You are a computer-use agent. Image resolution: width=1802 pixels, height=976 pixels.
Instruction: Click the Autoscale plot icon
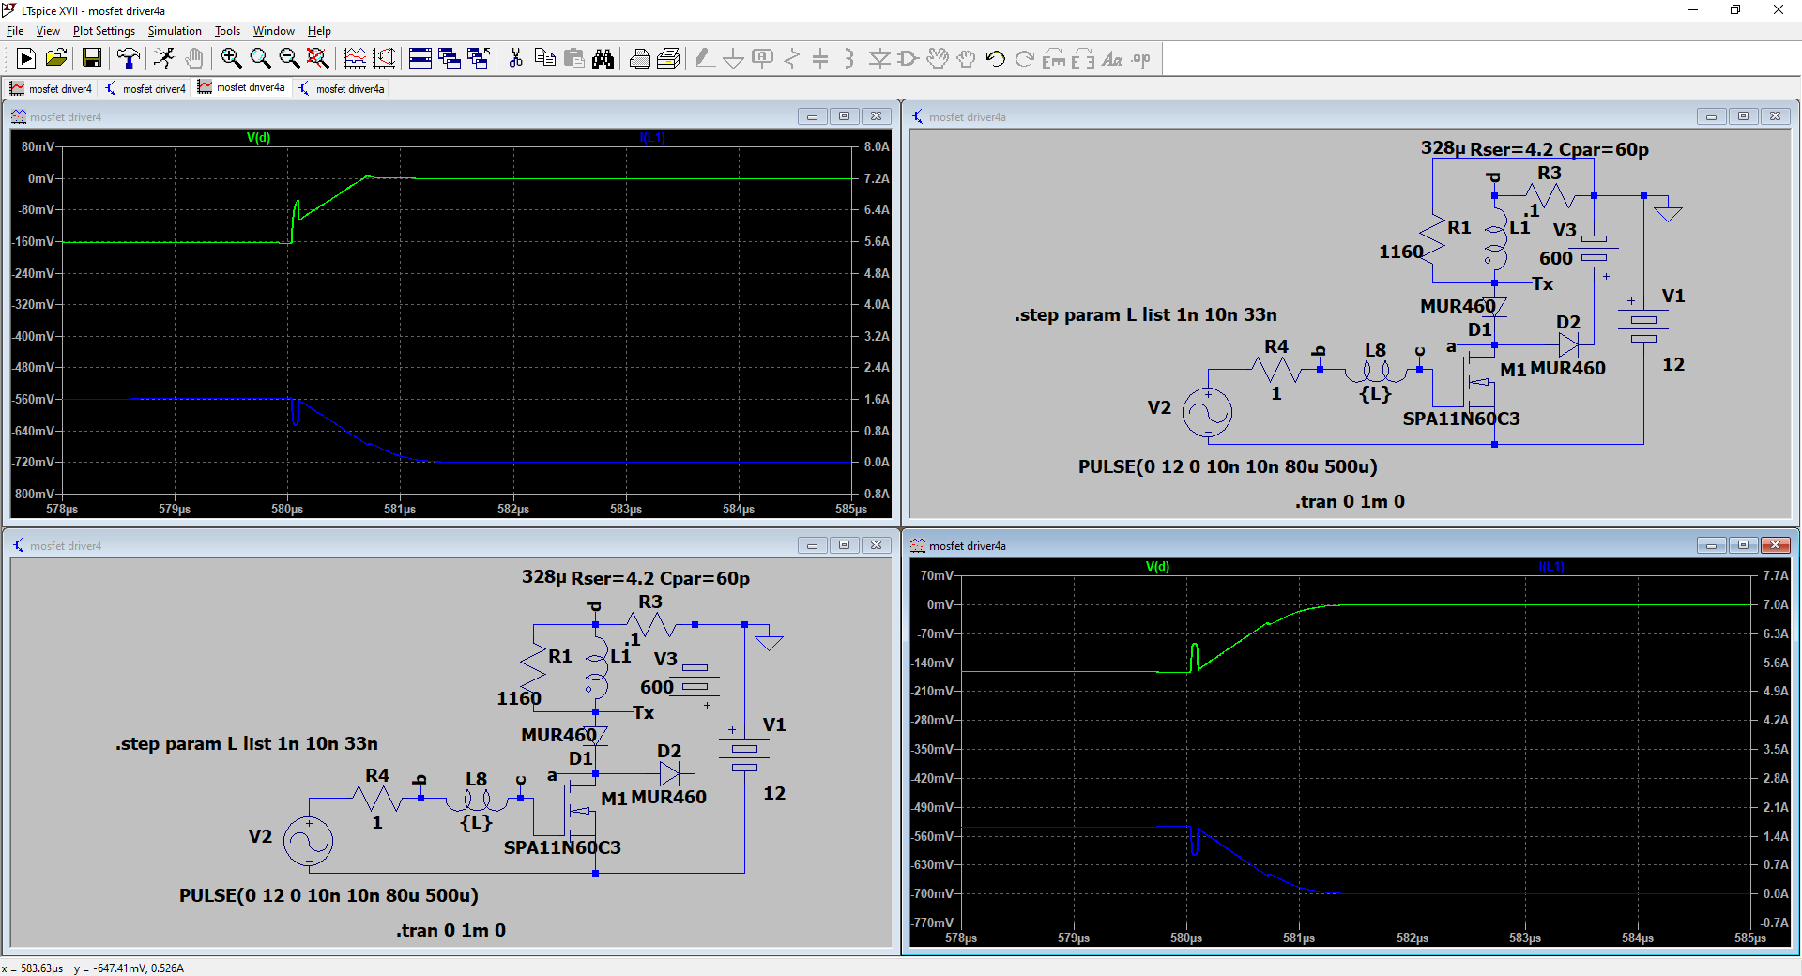point(355,59)
